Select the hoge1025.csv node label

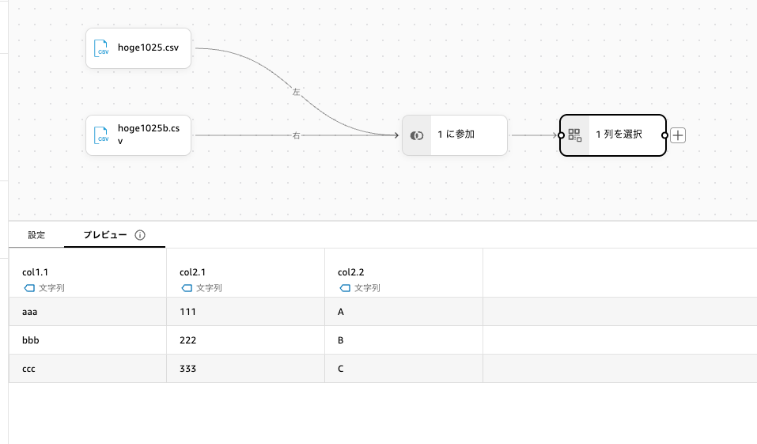tap(148, 47)
